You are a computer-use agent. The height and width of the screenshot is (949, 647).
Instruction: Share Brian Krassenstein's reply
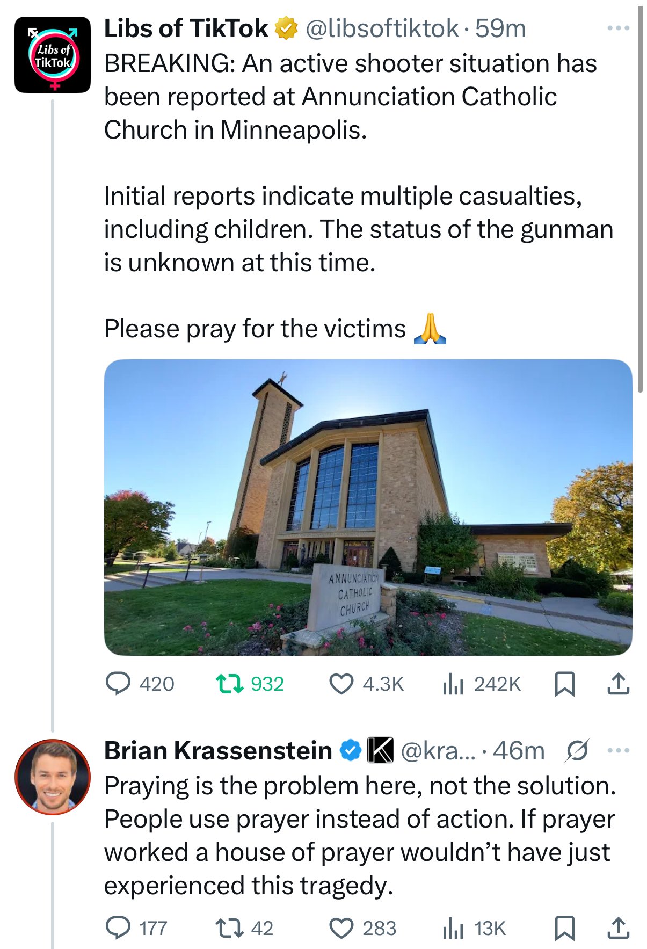618,928
